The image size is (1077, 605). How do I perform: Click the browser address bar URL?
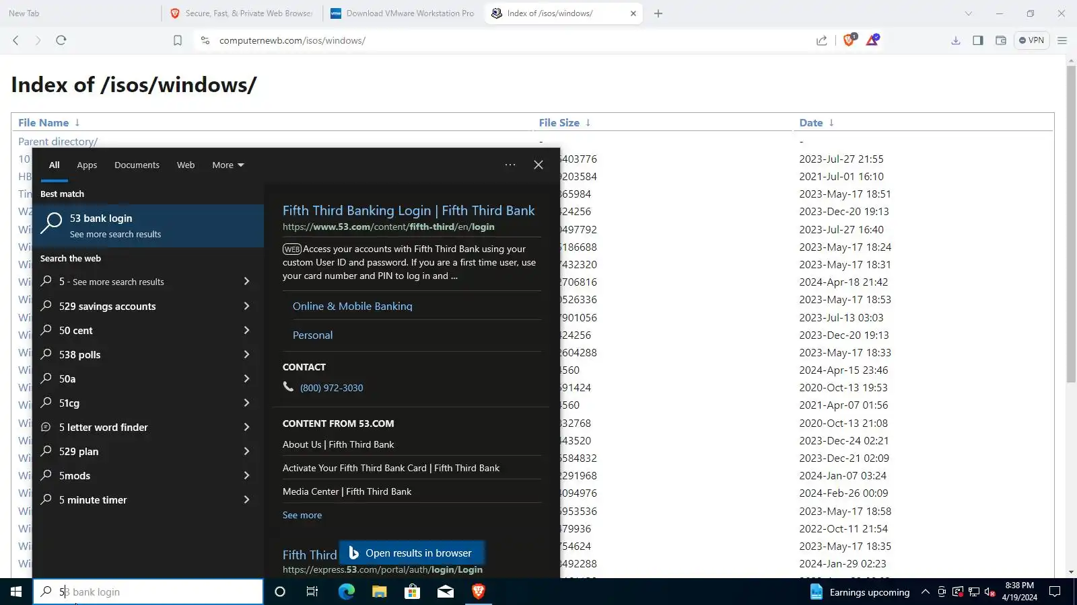pyautogui.click(x=292, y=40)
